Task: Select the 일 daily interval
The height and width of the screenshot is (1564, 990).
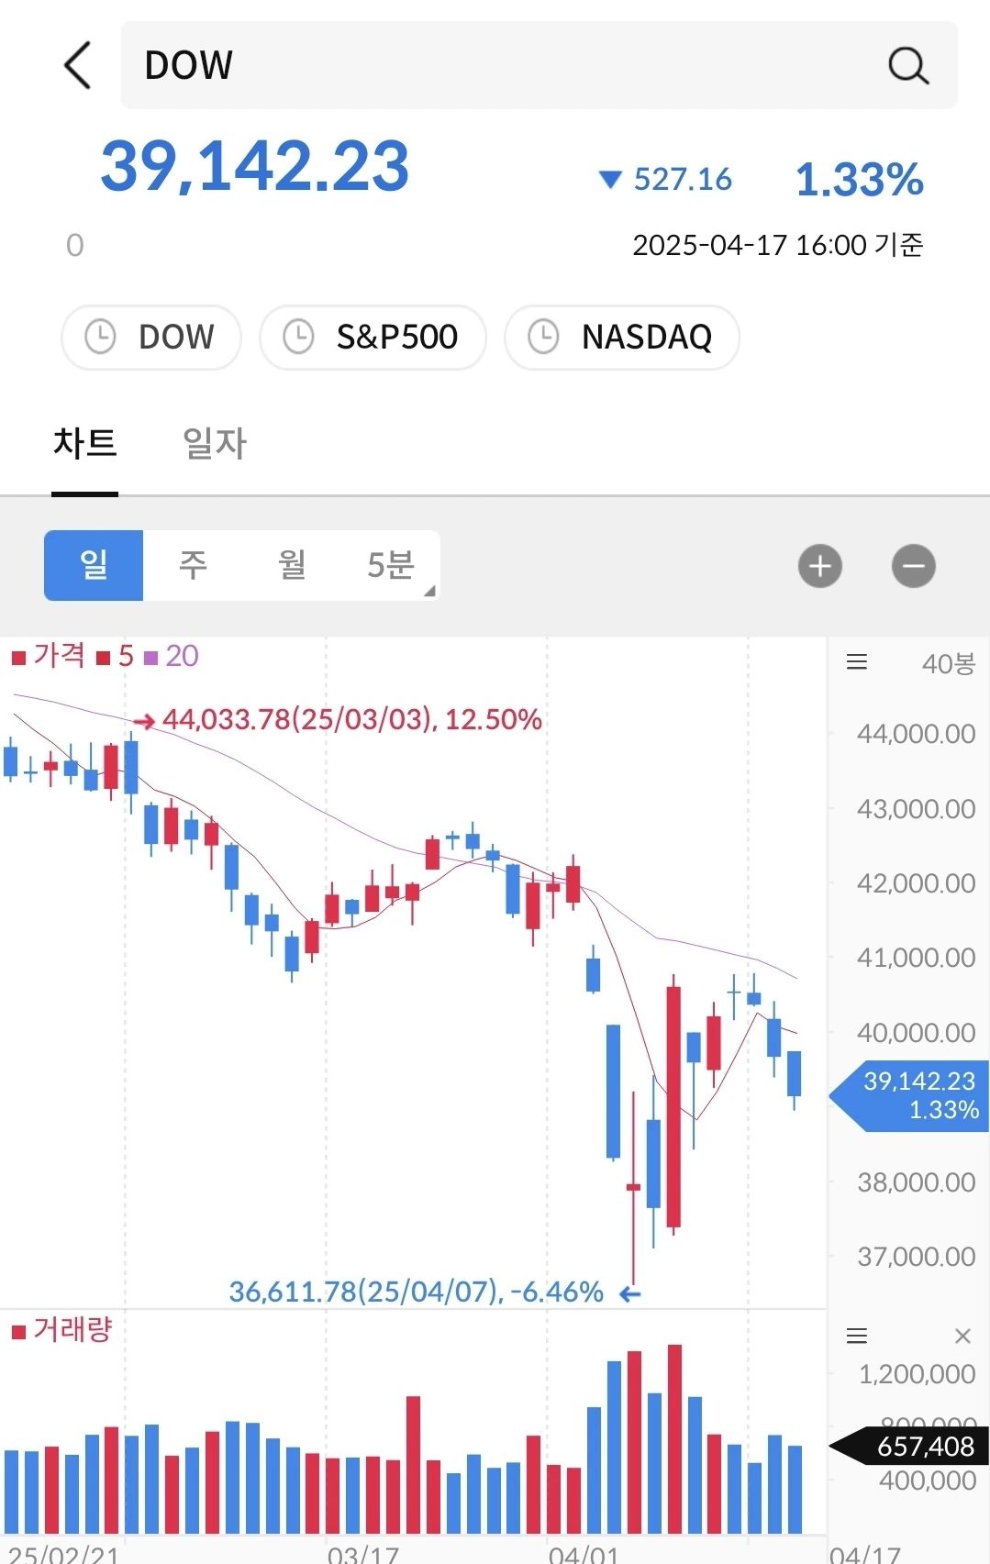Action: click(94, 565)
